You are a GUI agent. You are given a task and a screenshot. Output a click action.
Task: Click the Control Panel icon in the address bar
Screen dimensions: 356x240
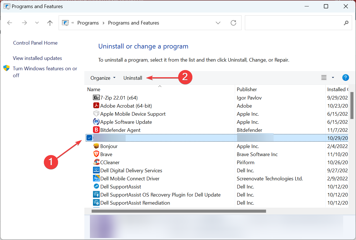pyautogui.click(x=65, y=23)
